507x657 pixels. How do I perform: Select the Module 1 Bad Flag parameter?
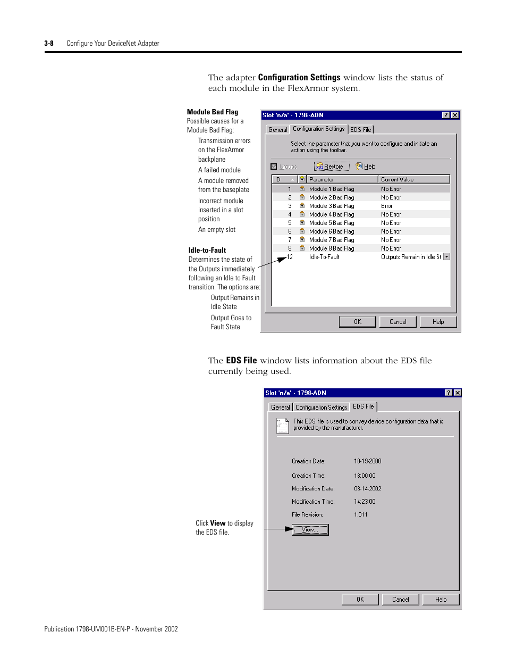point(332,189)
